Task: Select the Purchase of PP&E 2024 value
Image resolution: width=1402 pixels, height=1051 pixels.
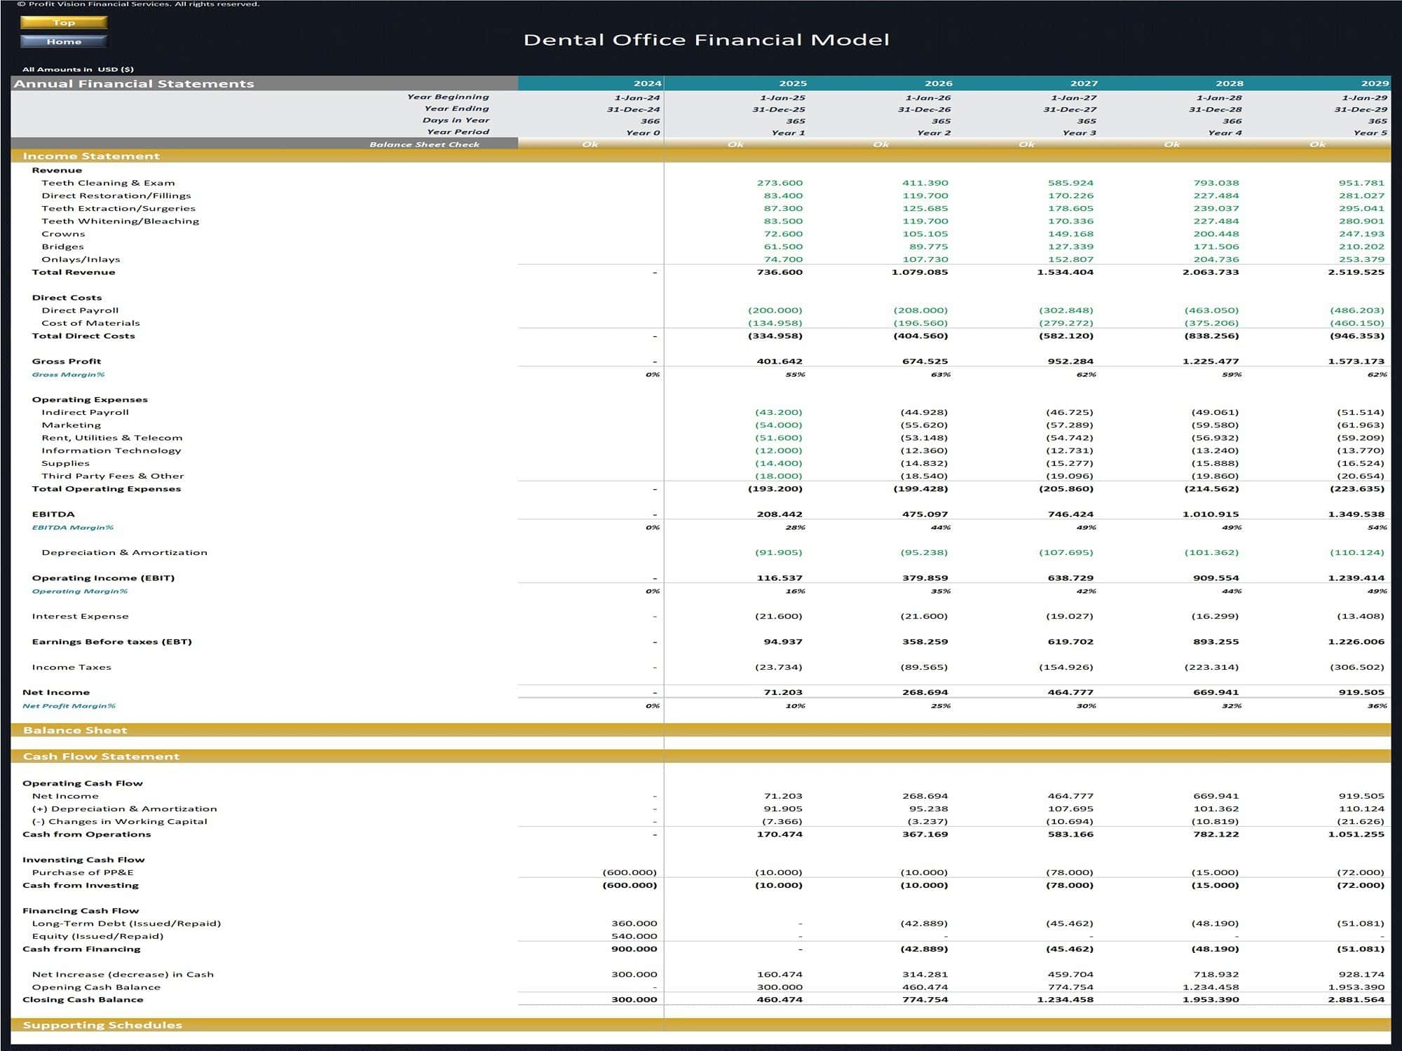Action: coord(629,872)
